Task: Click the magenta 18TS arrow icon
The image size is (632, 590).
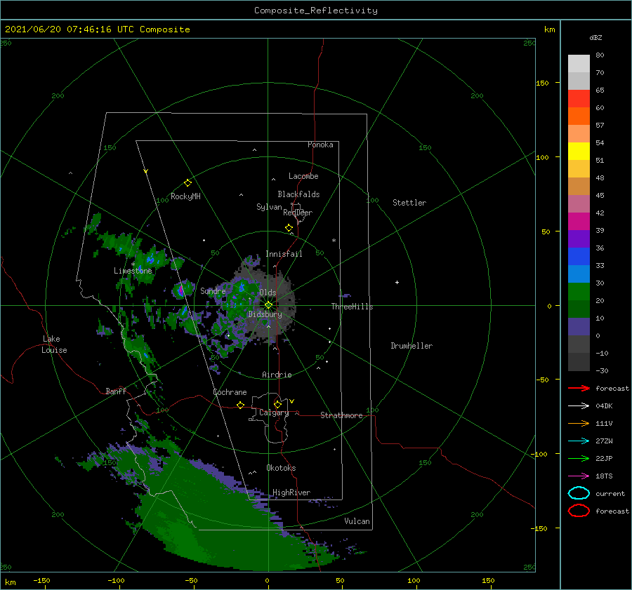Action: [x=579, y=476]
